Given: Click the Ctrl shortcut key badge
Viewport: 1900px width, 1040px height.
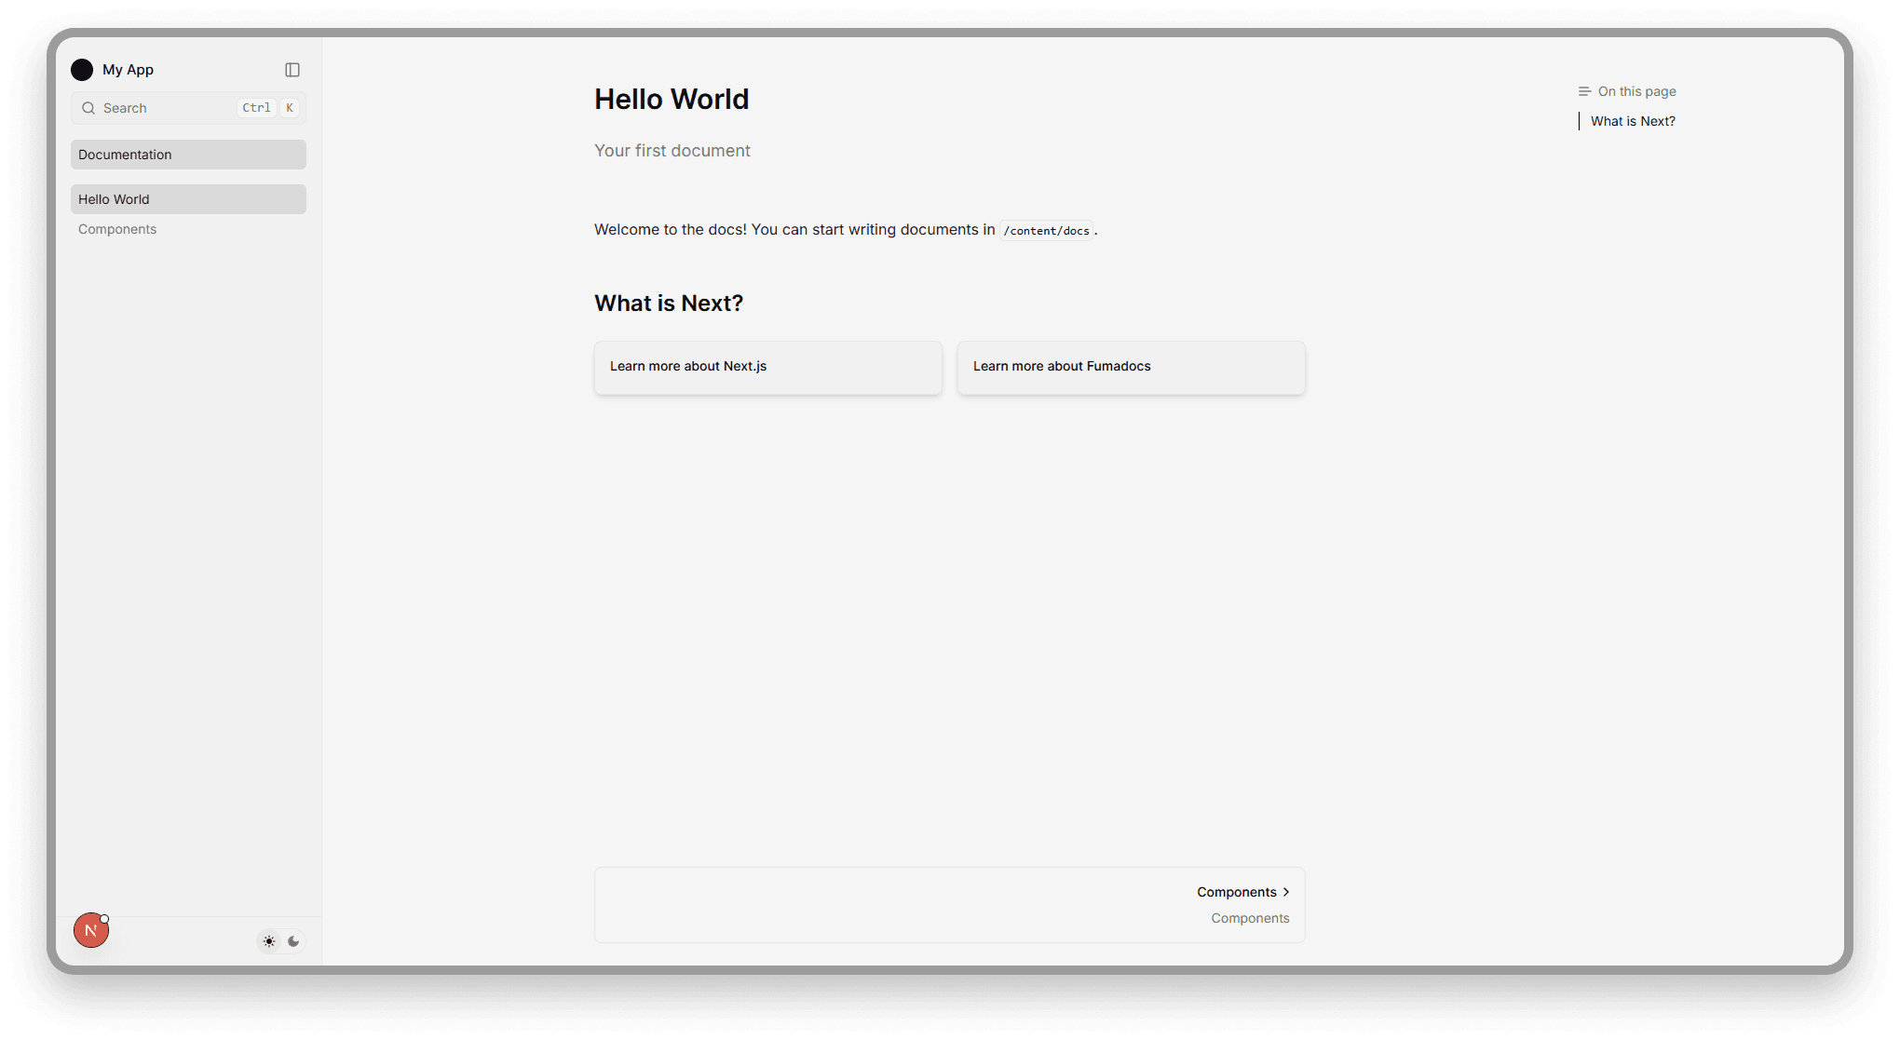Looking at the screenshot, I should tap(256, 108).
